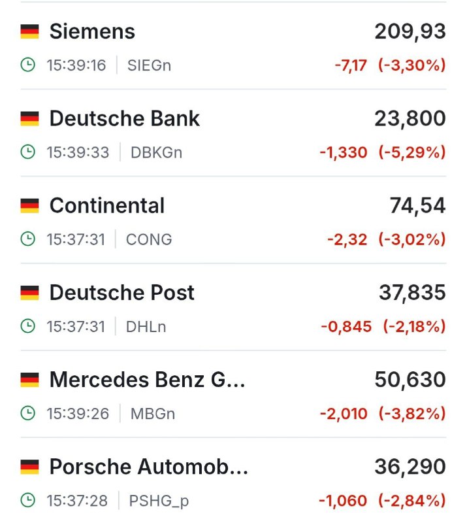
Task: Click the clock icon beside PSHG_p timestamp
Action: point(27,500)
